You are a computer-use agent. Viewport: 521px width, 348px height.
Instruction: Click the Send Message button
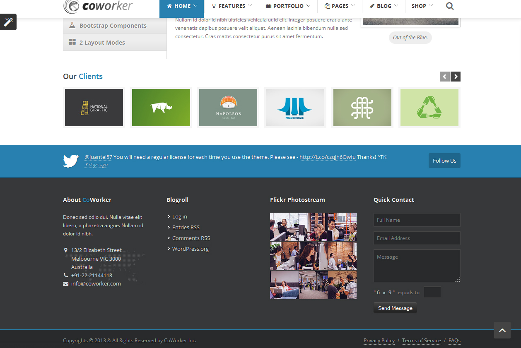click(x=395, y=308)
